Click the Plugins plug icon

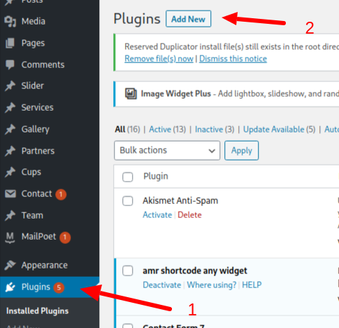coord(10,287)
